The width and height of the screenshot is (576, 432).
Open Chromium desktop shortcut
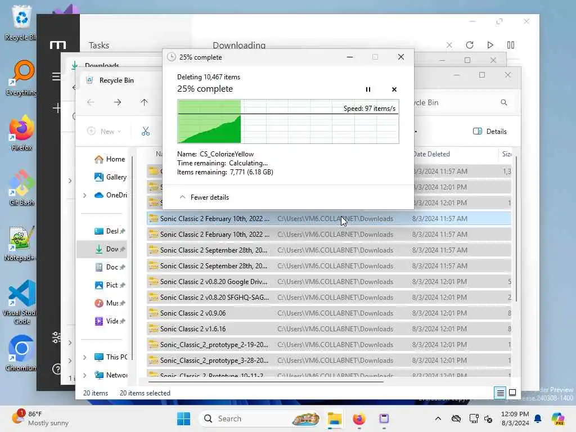click(x=21, y=353)
